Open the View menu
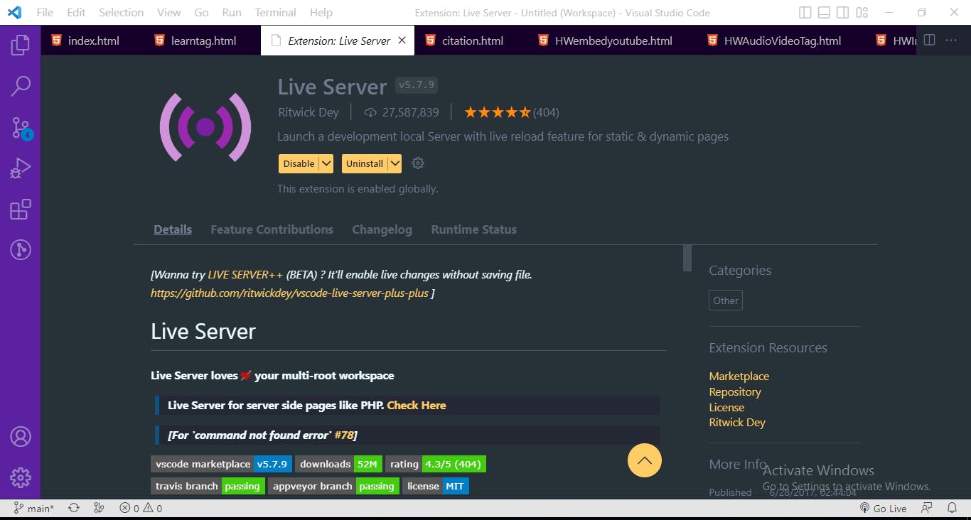Viewport: 971px width, 520px height. pyautogui.click(x=169, y=13)
